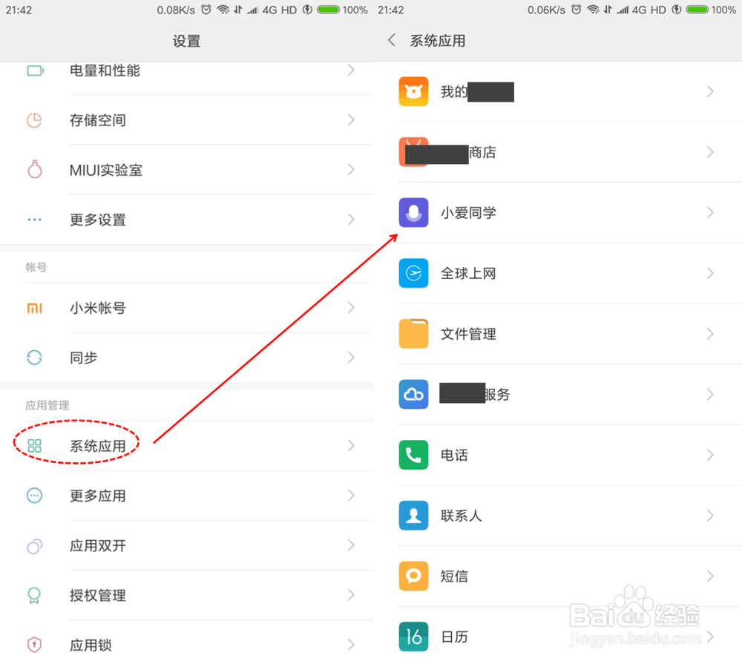742x664 pixels.
Task: Expand the 授权管理 row chevron
Action: 351,595
